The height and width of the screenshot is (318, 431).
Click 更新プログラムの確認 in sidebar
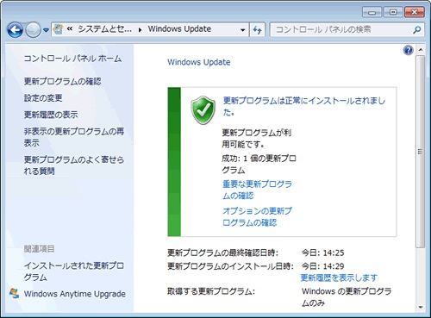click(62, 81)
